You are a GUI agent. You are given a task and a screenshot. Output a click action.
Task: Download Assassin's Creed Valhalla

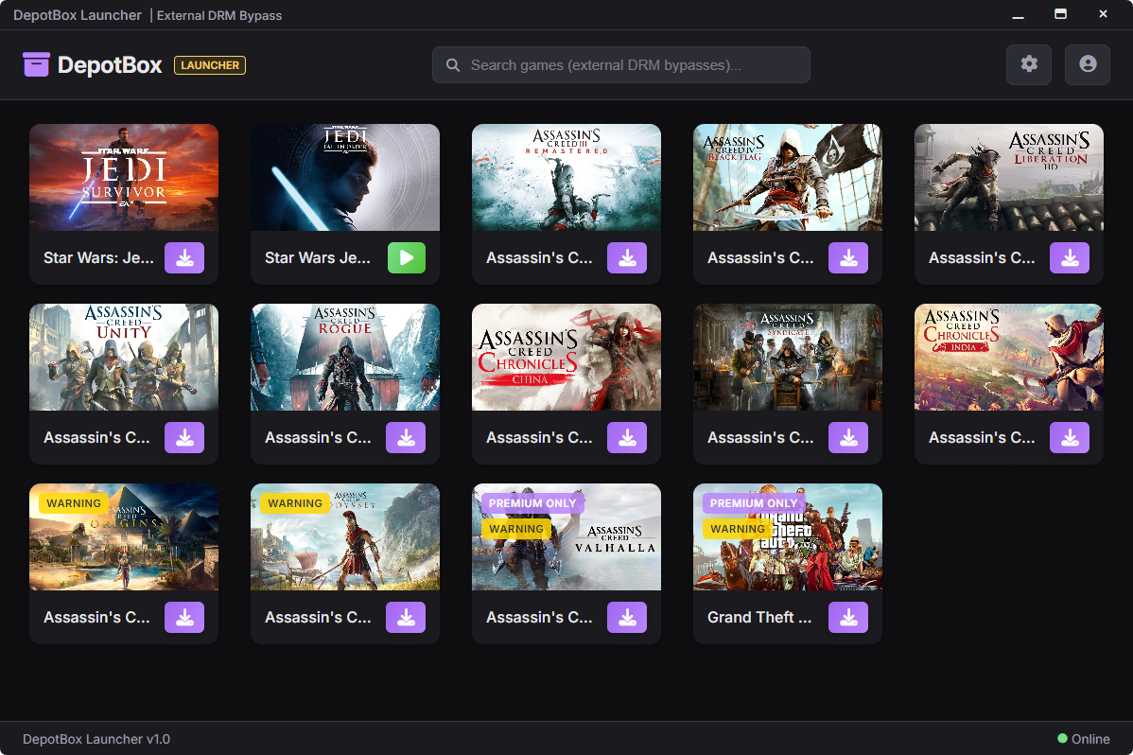click(627, 618)
